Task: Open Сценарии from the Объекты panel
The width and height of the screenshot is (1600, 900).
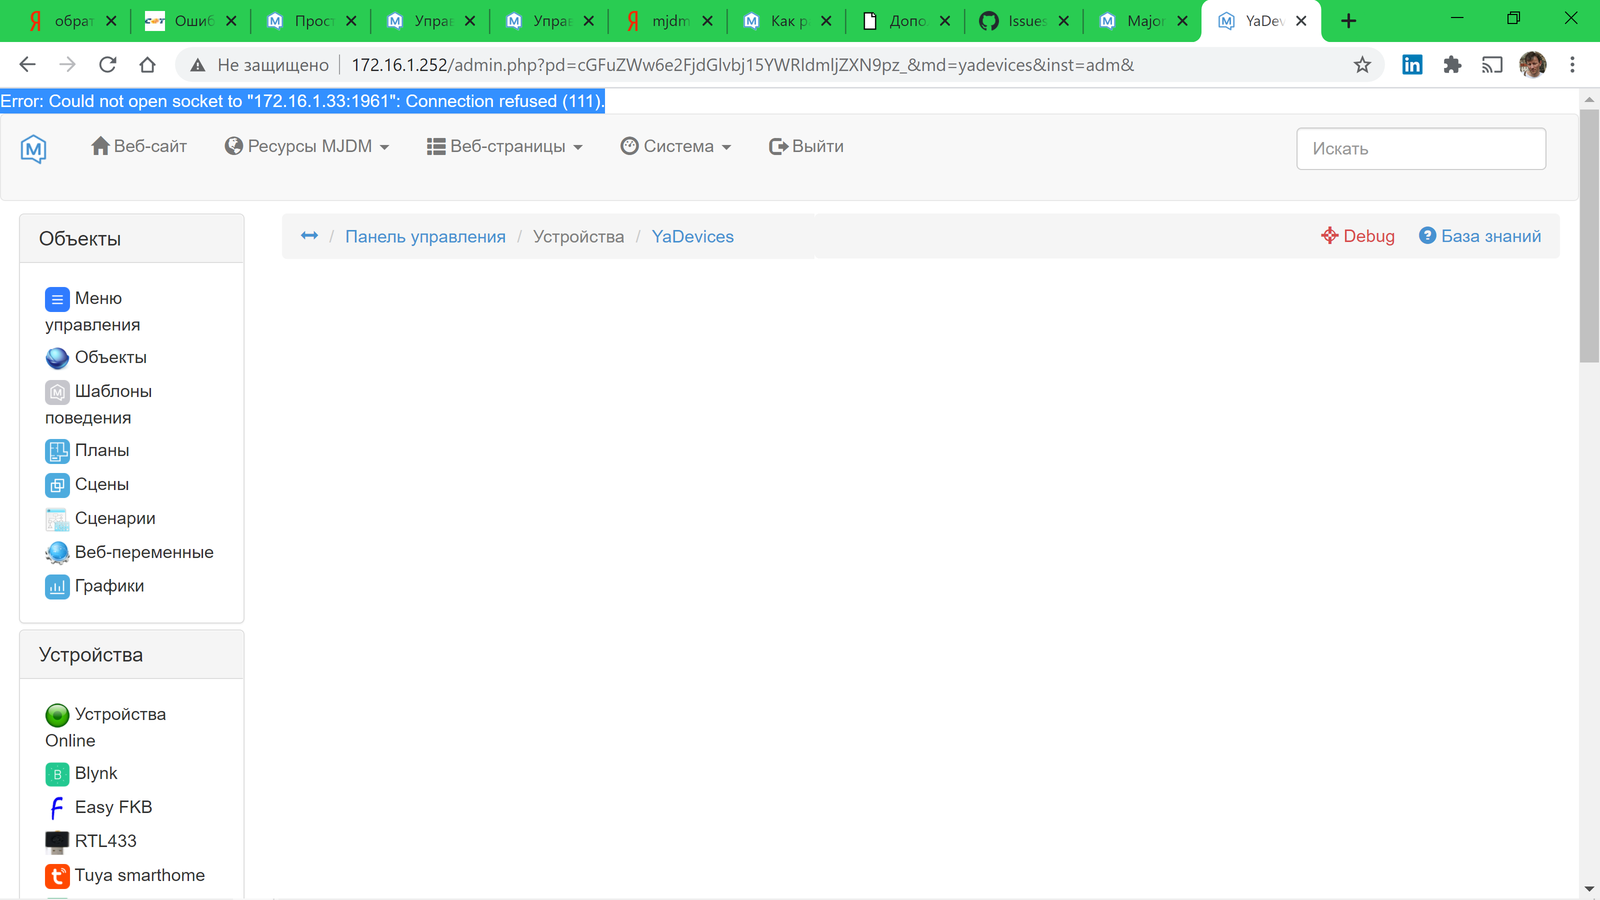Action: tap(115, 518)
